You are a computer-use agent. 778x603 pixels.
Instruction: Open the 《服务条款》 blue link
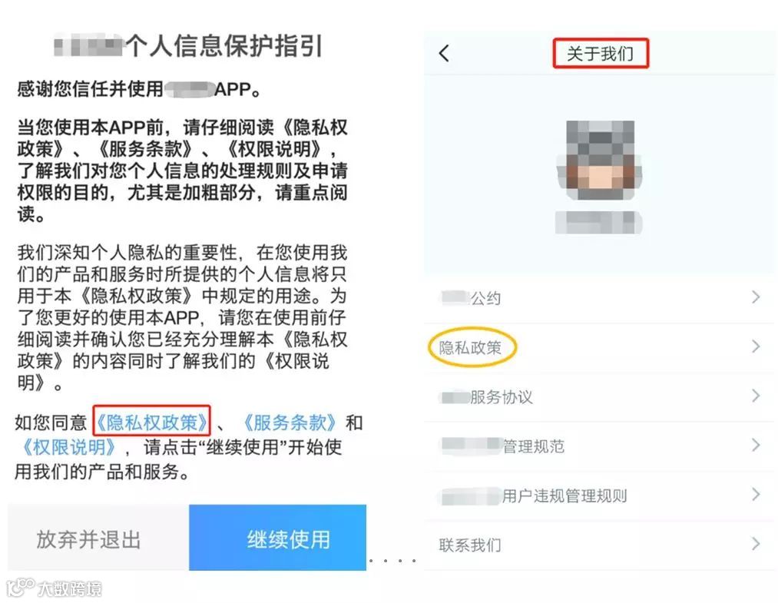pyautogui.click(x=290, y=422)
